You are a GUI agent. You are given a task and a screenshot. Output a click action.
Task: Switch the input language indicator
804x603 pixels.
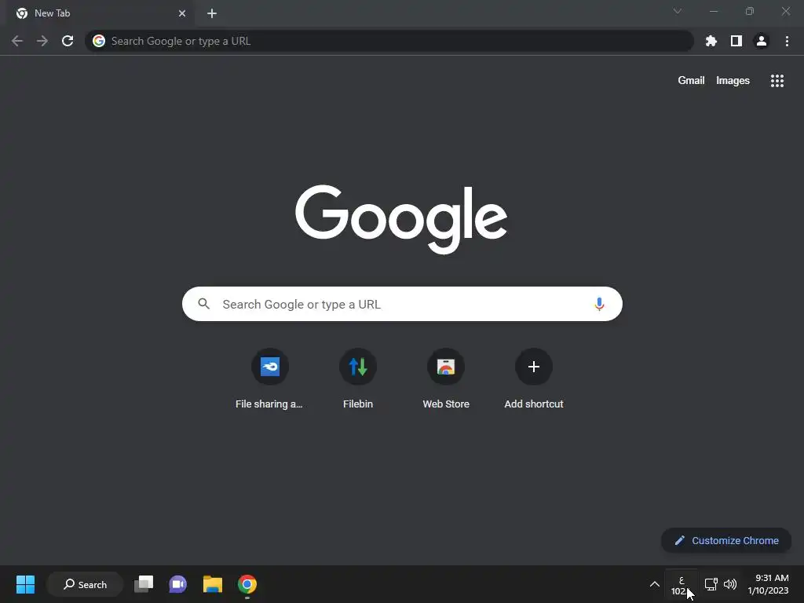point(681,585)
